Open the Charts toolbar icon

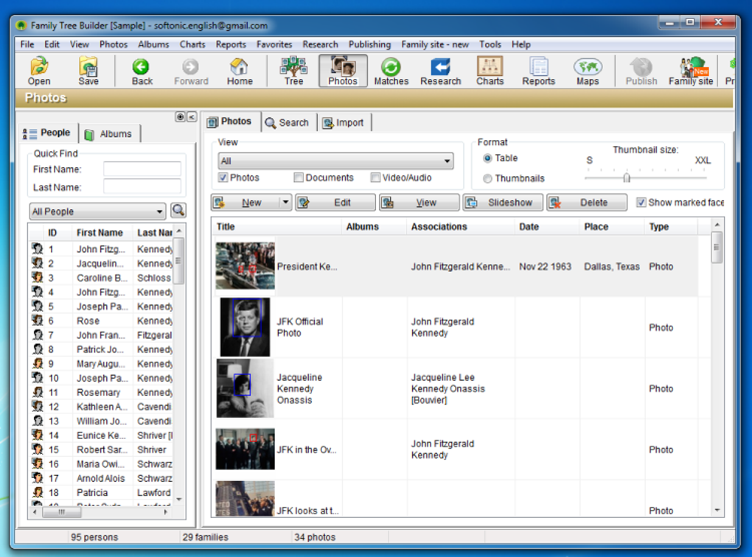point(490,71)
